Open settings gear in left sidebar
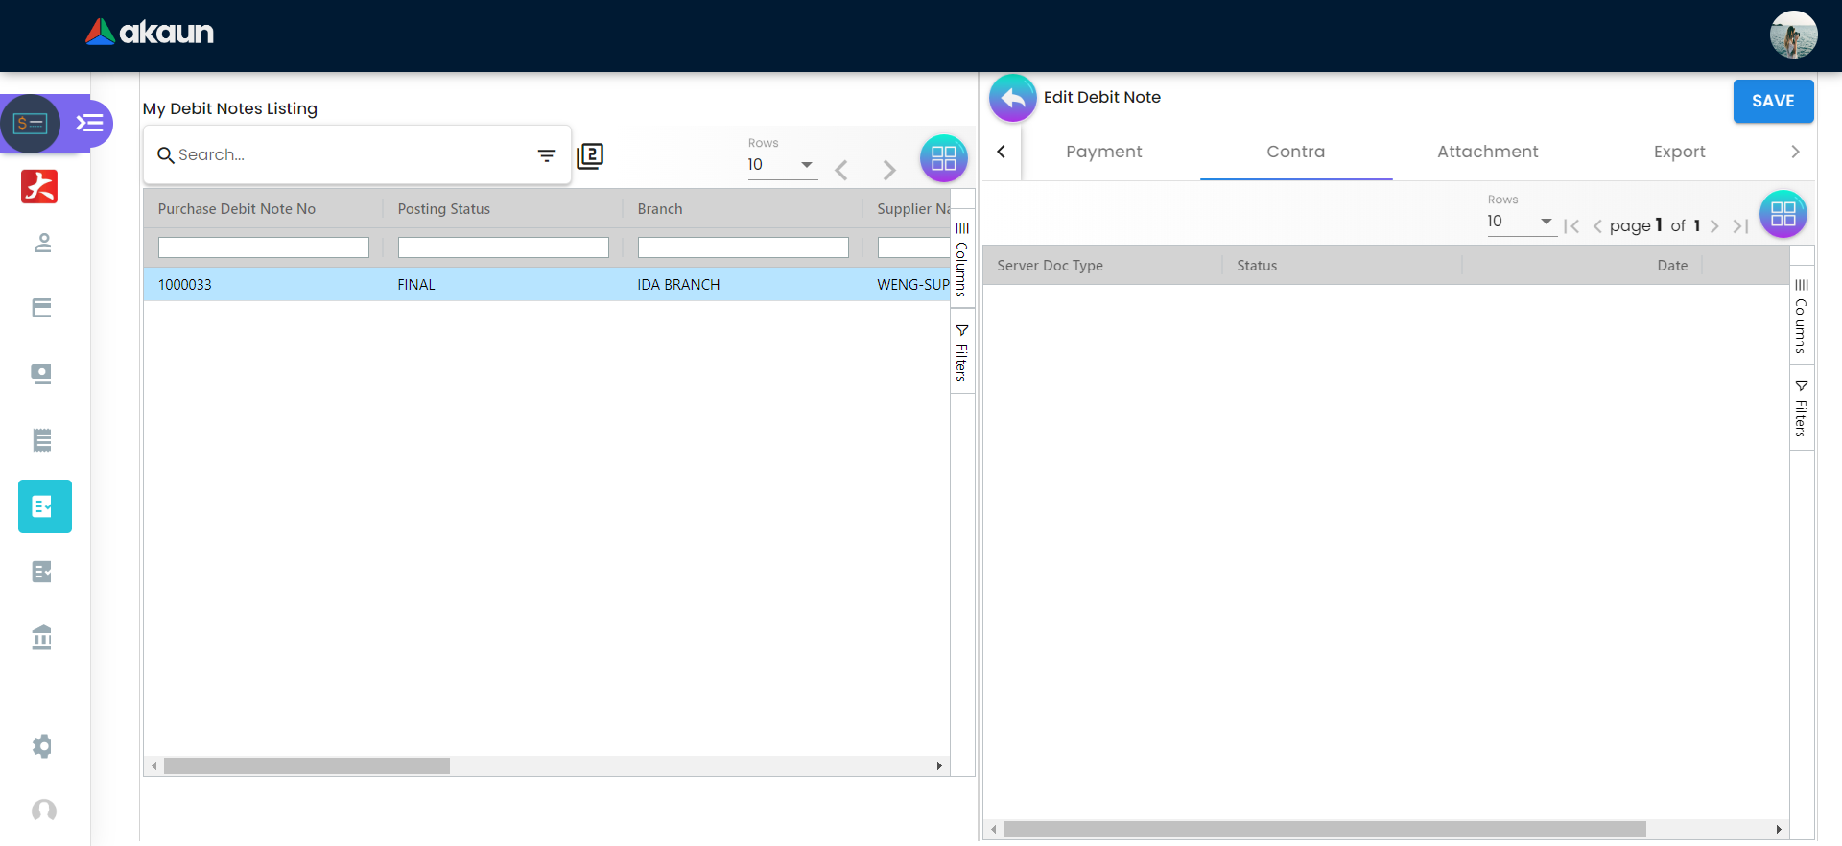Image resolution: width=1842 pixels, height=846 pixels. click(42, 746)
